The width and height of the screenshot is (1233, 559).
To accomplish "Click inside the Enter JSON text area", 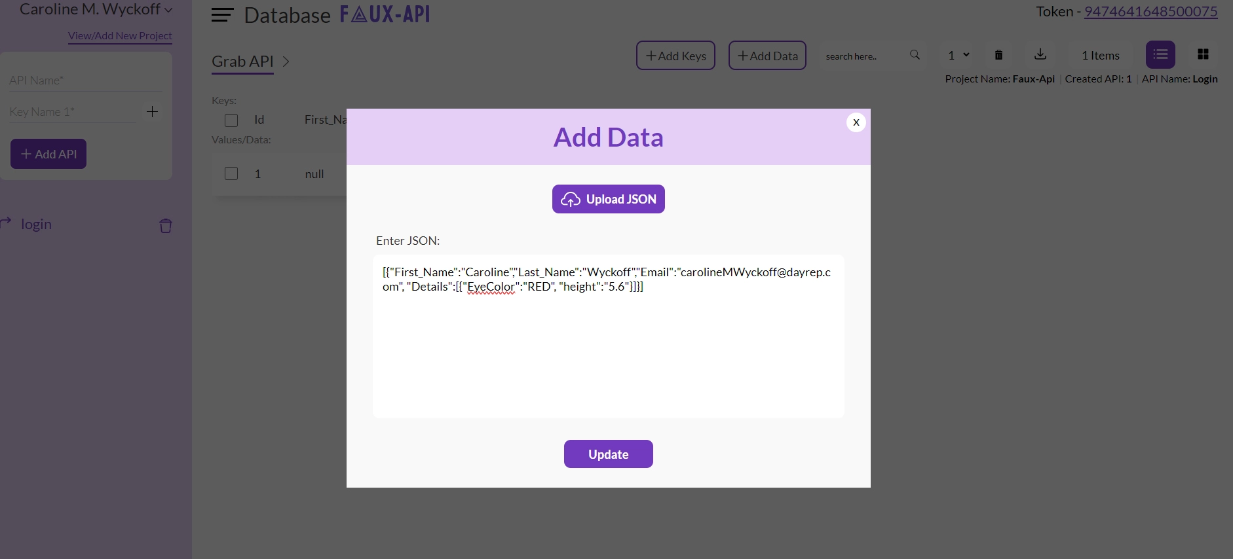I will 608,353.
